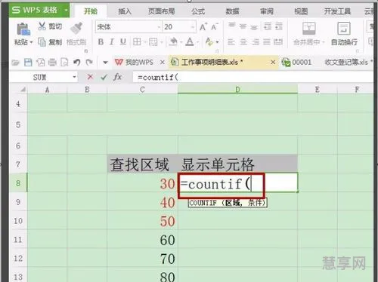Open the 数据 (Data) ribbon tab
378x282 pixels.
click(x=232, y=11)
